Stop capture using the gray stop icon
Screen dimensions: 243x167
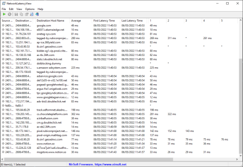click(10, 14)
